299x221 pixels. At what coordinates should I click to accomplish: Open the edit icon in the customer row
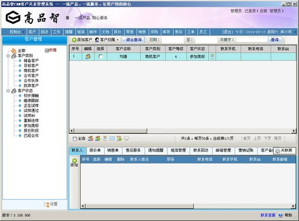pyautogui.click(x=88, y=57)
